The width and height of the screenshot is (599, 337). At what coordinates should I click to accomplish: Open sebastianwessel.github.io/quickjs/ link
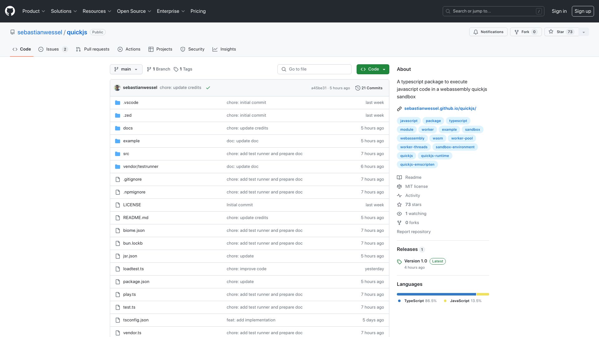point(440,109)
